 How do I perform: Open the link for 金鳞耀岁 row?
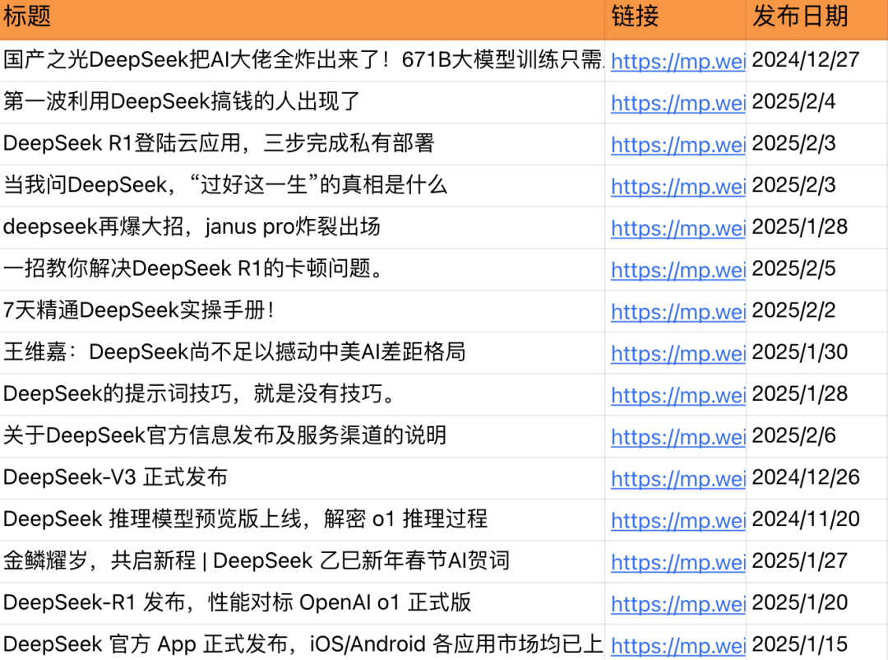coord(678,562)
